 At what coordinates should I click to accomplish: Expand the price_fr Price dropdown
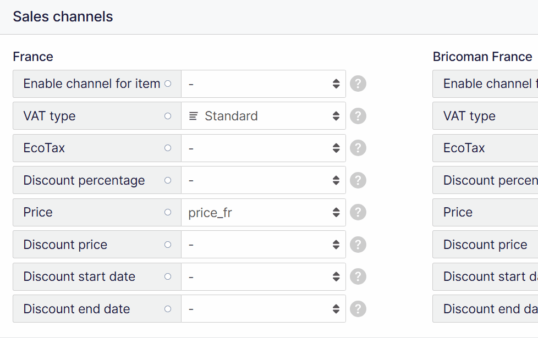pyautogui.click(x=263, y=212)
